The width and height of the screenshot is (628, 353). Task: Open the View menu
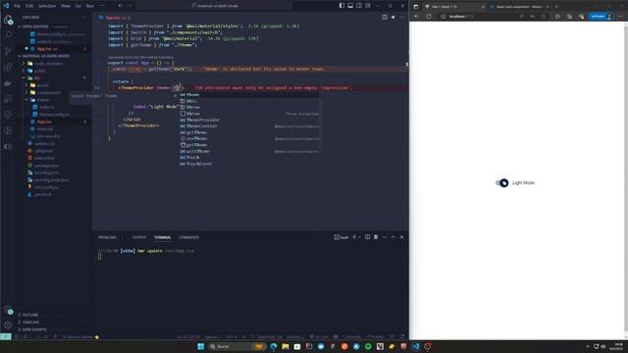(66, 6)
